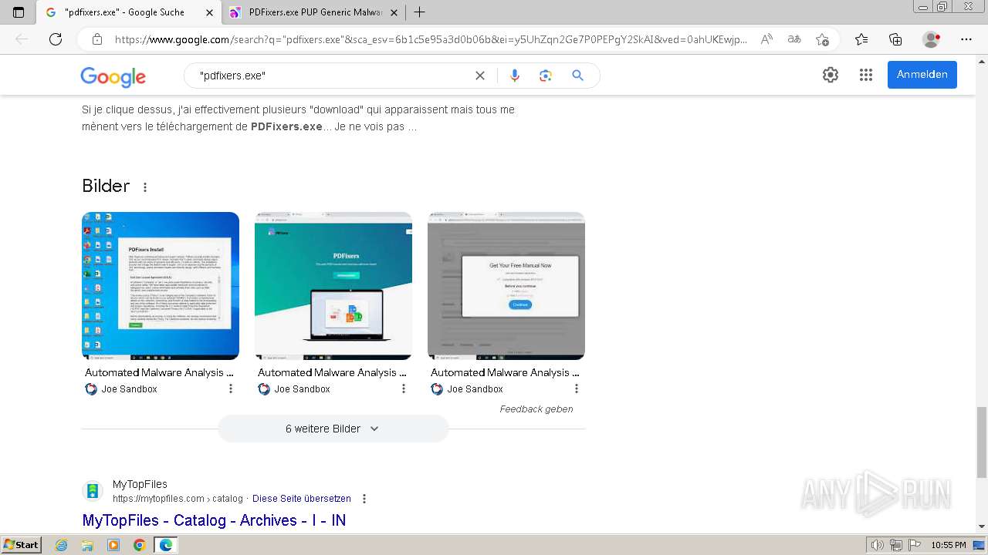
Task: Close the "pdfixers.exe" Google Suche tab
Action: tap(210, 12)
